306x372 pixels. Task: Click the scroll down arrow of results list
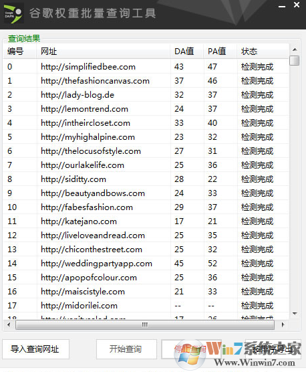coord(295,314)
